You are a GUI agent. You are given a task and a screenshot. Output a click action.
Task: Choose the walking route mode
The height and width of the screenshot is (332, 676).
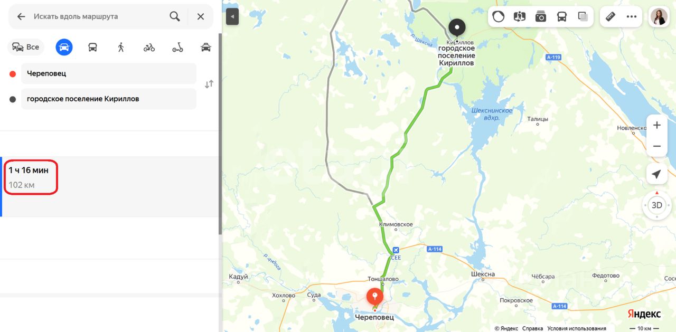click(121, 48)
